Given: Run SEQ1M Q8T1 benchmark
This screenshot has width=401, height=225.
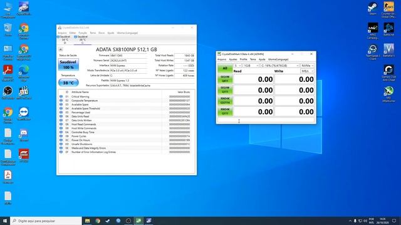Looking at the screenshot, I should pos(225,79).
